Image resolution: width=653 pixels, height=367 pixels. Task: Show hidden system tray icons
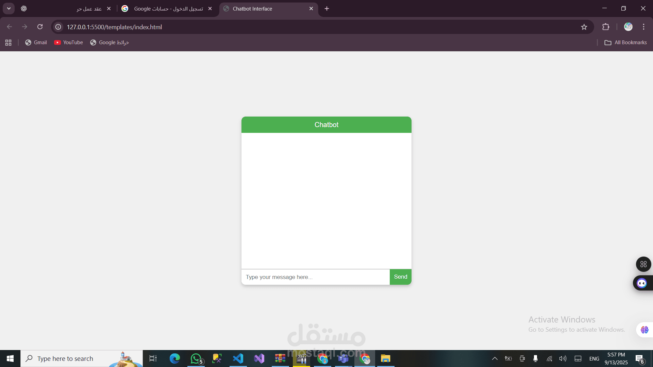click(495, 359)
